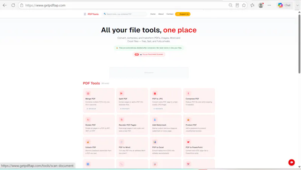Open immersive reader icon in address bar
Viewport: 301px width, 170px height.
[x=237, y=5]
